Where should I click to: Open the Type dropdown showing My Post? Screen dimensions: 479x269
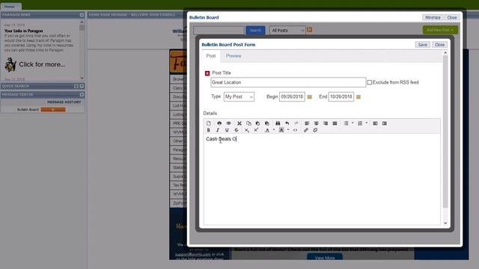tap(239, 96)
